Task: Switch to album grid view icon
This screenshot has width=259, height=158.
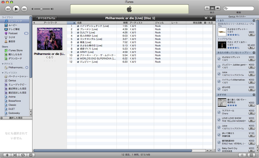Action: click(x=212, y=8)
